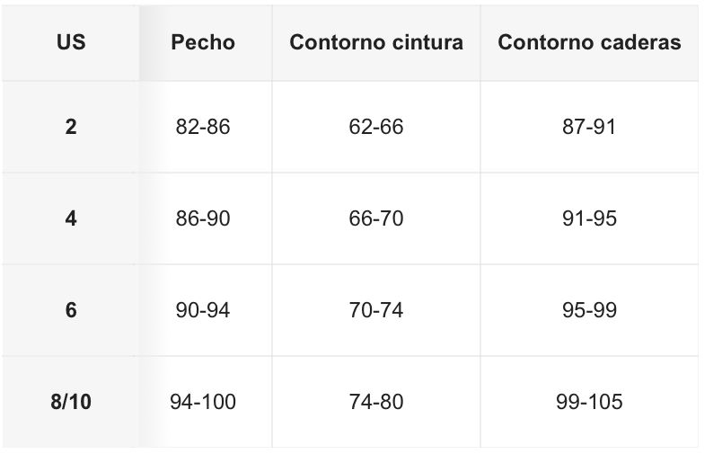Viewport: 722px width, 454px height.
Task: Click the Pecho column header
Action: click(203, 42)
